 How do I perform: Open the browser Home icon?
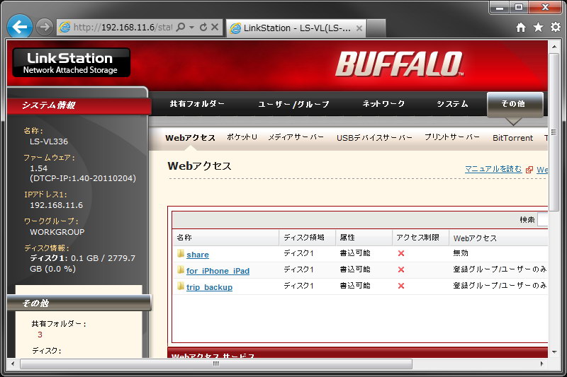(x=521, y=27)
